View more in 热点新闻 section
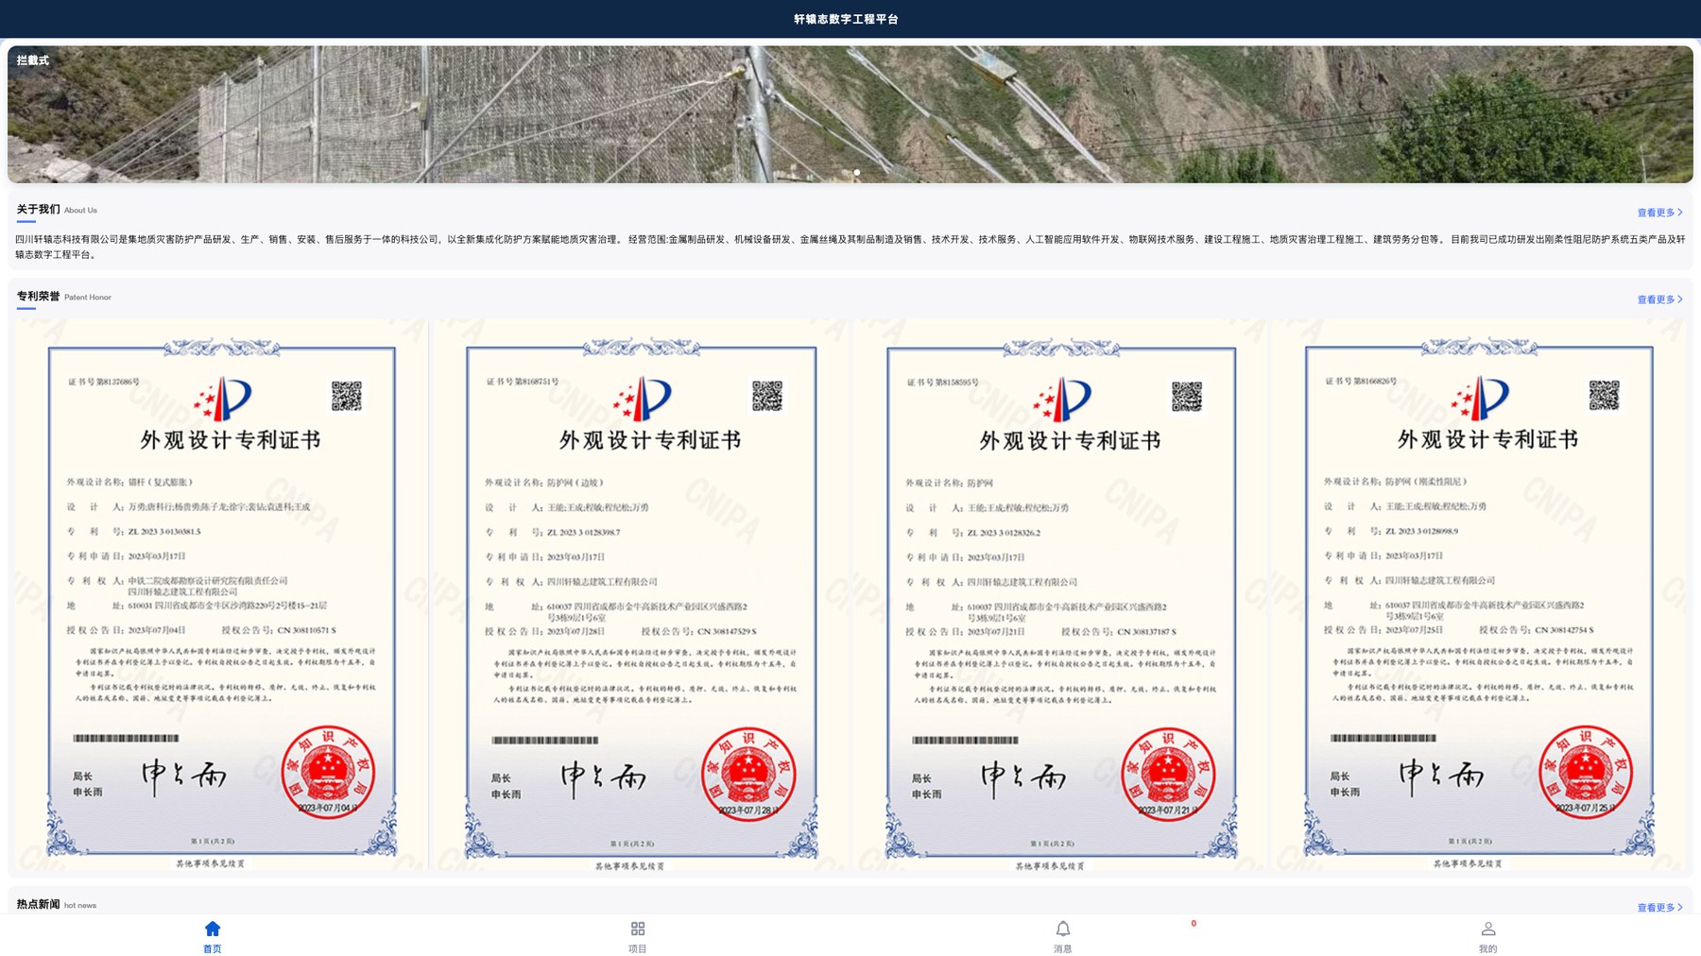Viewport: 1701px width, 956px height. point(1659,908)
